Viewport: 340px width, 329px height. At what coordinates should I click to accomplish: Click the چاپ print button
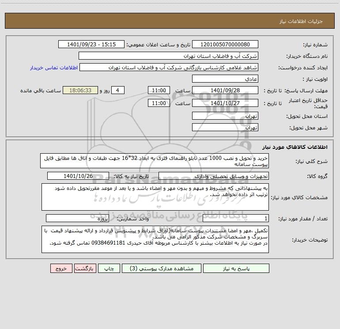(x=109, y=268)
